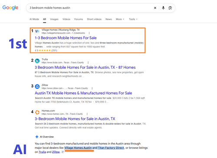Click the AI Overview sparkle icon

(37, 137)
